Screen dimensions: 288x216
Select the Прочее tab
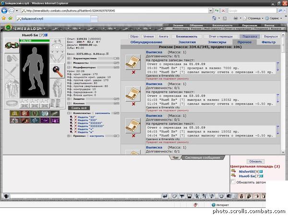pyautogui.click(x=244, y=42)
